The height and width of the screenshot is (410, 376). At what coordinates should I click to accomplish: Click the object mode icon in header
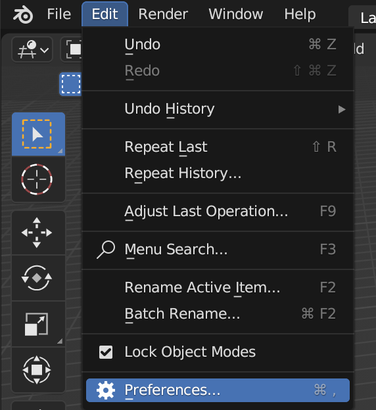coord(73,49)
